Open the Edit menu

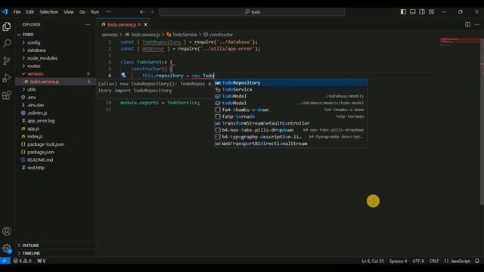30,12
